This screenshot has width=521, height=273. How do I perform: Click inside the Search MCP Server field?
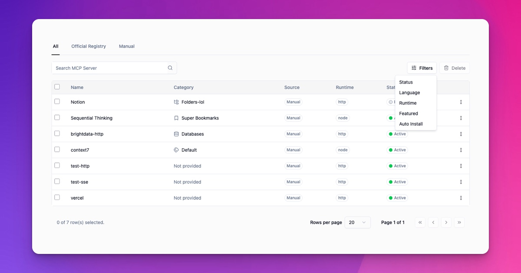coord(109,68)
